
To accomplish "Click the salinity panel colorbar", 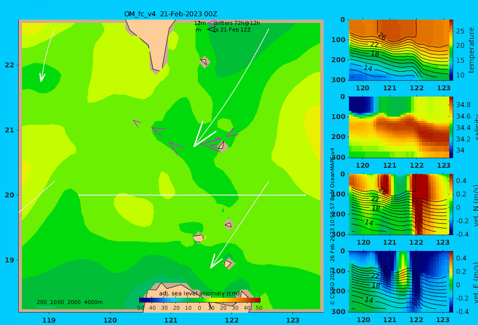I will pyautogui.click(x=451, y=127).
